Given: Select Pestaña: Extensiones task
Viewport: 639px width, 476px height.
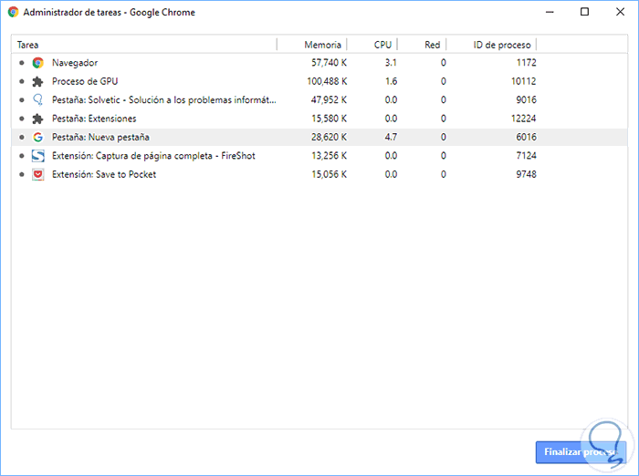Looking at the screenshot, I should coord(319,119).
